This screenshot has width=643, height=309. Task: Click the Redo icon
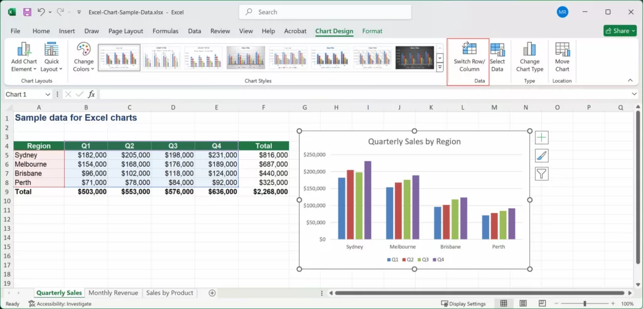[60, 12]
